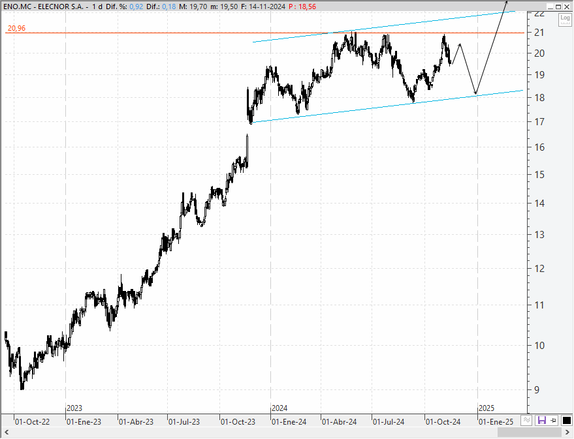Click the 11 price axis label

click(x=539, y=305)
